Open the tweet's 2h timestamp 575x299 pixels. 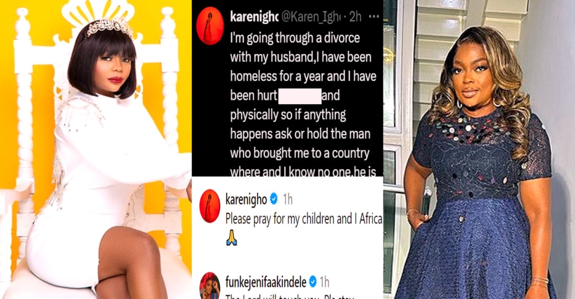click(x=355, y=17)
